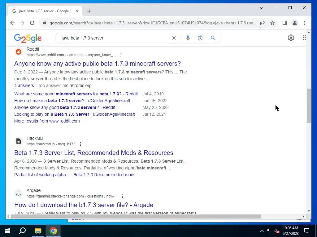The height and width of the screenshot is (237, 317).
Task: Show hidden system tray icons
Action: click(x=262, y=231)
